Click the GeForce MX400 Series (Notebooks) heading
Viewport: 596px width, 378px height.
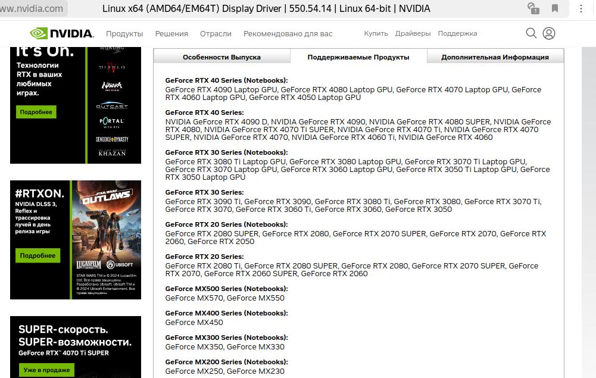point(226,313)
